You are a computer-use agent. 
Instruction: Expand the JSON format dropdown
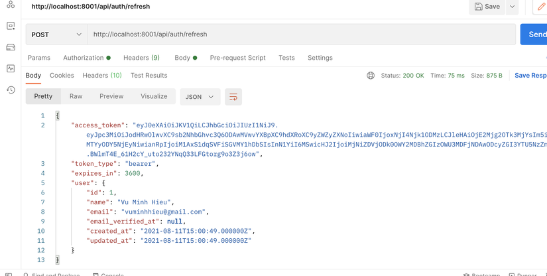200,97
